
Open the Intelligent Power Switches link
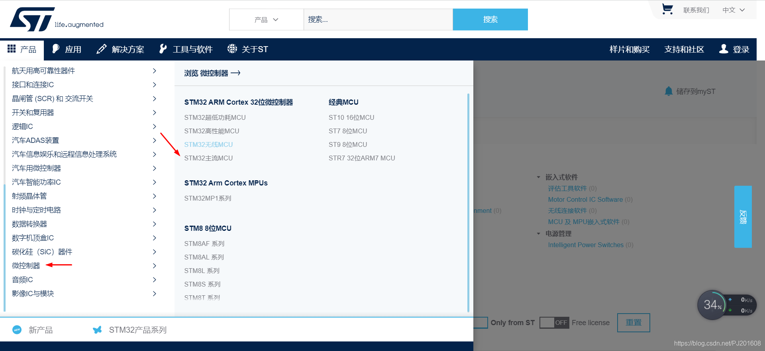586,245
